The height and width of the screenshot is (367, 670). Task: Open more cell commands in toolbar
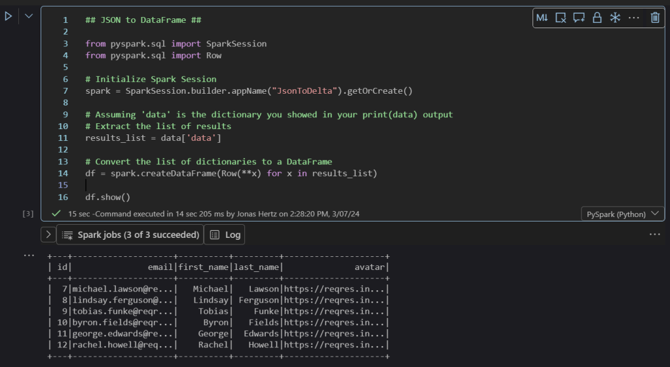coord(633,18)
